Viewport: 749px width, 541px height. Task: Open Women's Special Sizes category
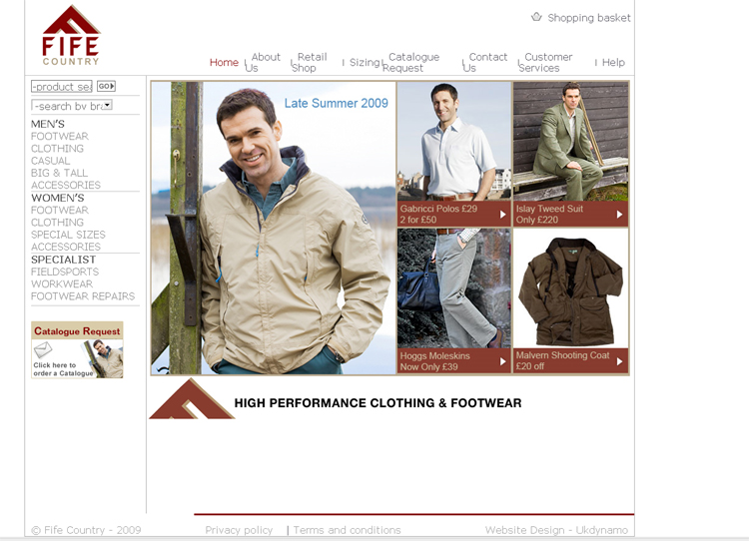(68, 235)
